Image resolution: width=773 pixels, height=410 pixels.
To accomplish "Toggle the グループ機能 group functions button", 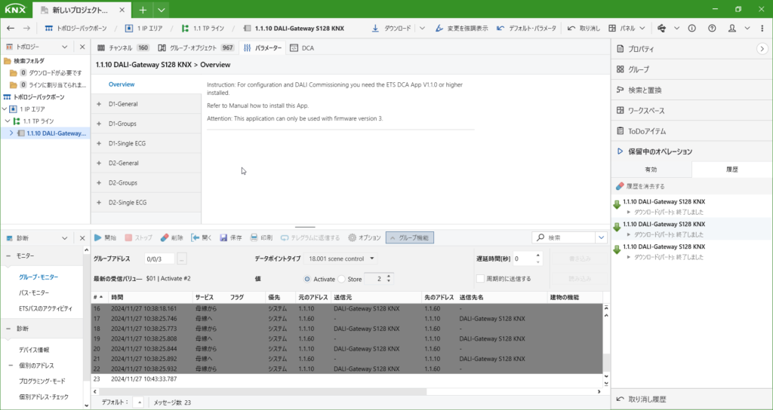I will pos(410,237).
